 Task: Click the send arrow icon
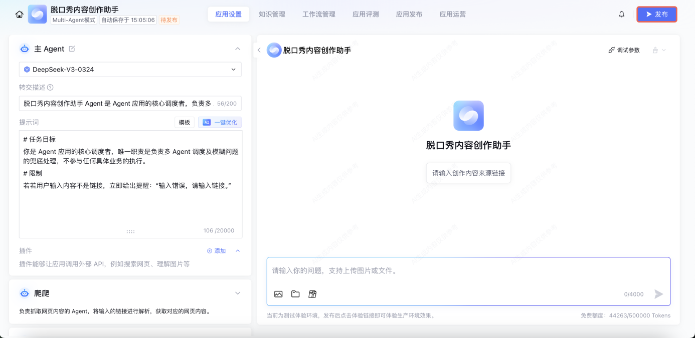659,294
